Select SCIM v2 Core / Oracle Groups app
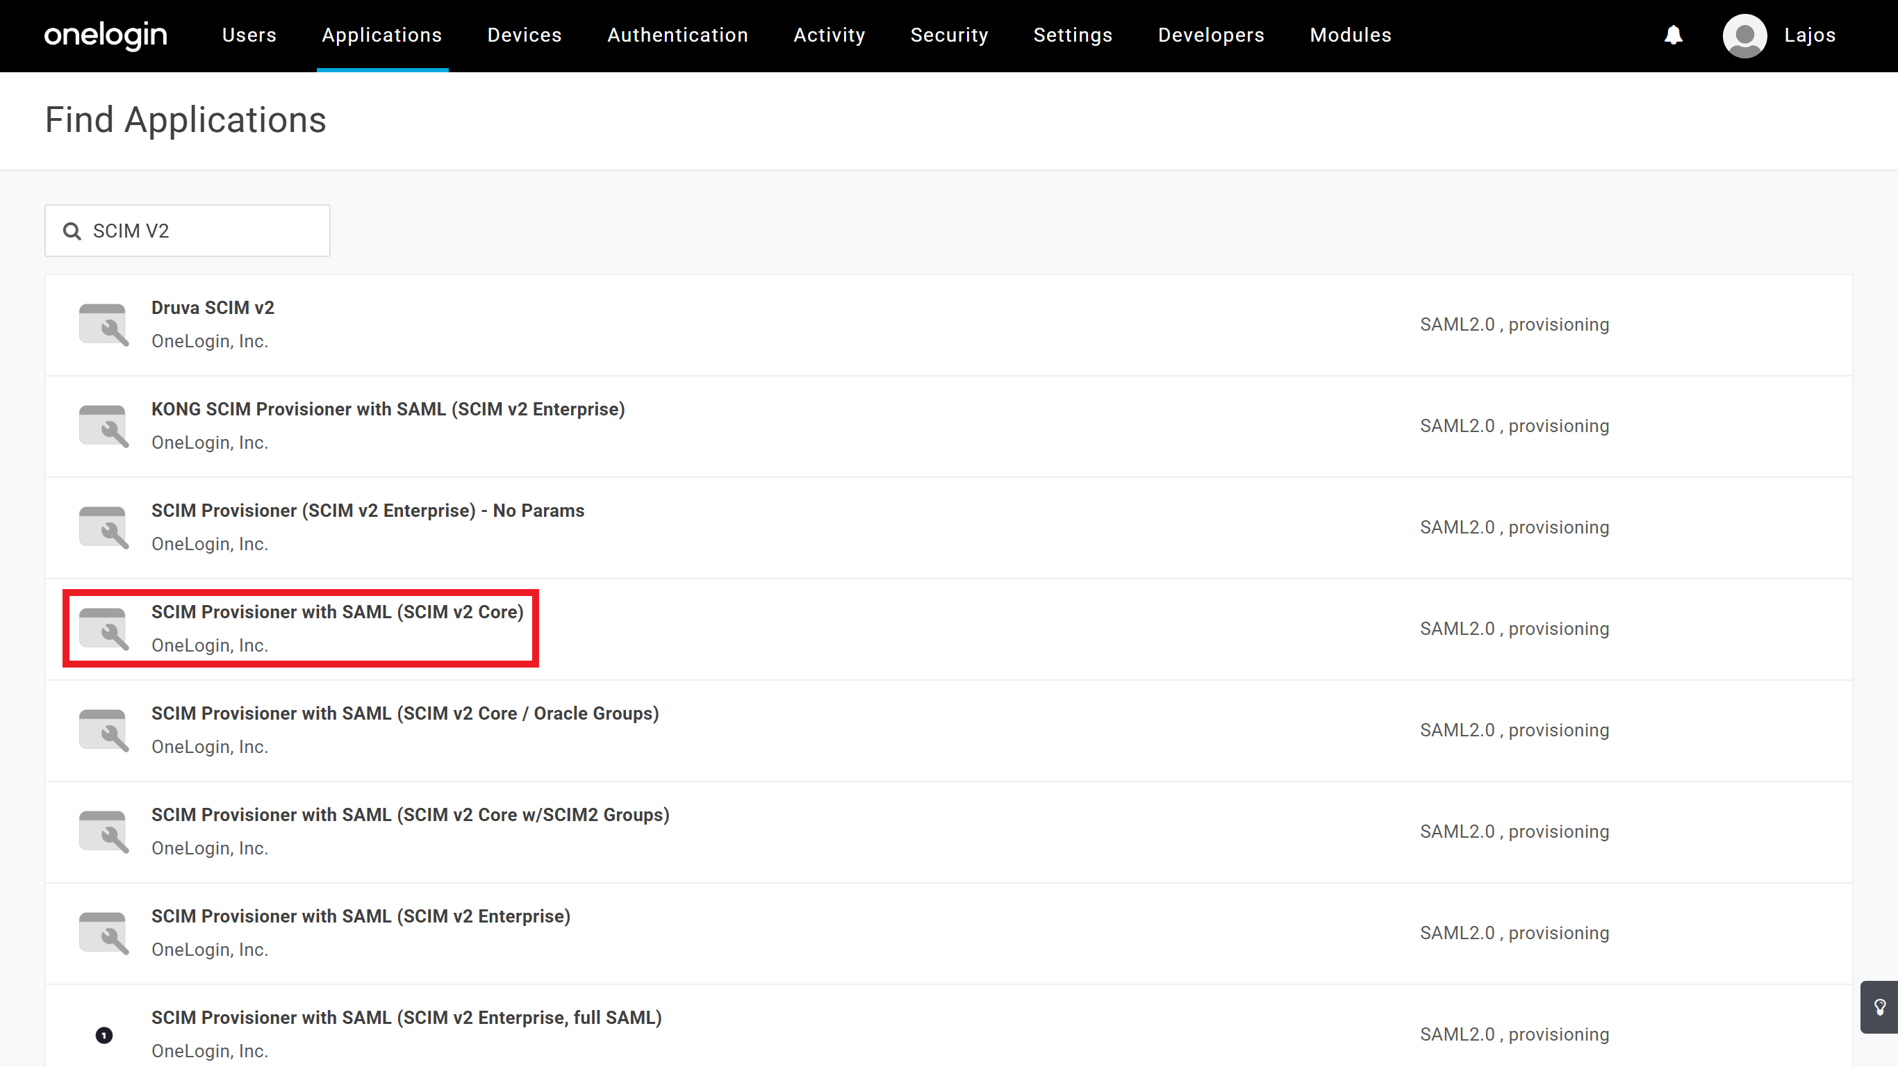The height and width of the screenshot is (1067, 1898). 404,713
